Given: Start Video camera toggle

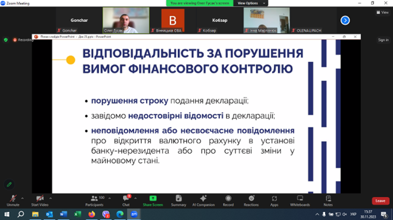Looking at the screenshot, I should click(x=40, y=200).
